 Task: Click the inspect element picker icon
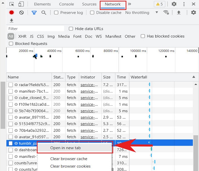12,4
